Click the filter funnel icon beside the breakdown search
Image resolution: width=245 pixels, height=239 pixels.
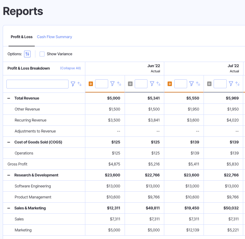pyautogui.click(x=73, y=84)
